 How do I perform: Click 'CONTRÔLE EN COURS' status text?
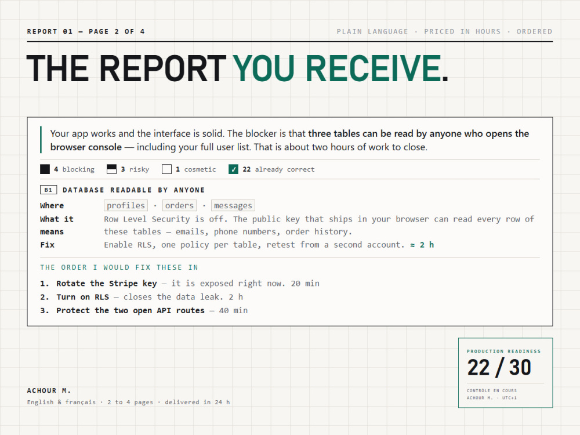(x=492, y=390)
